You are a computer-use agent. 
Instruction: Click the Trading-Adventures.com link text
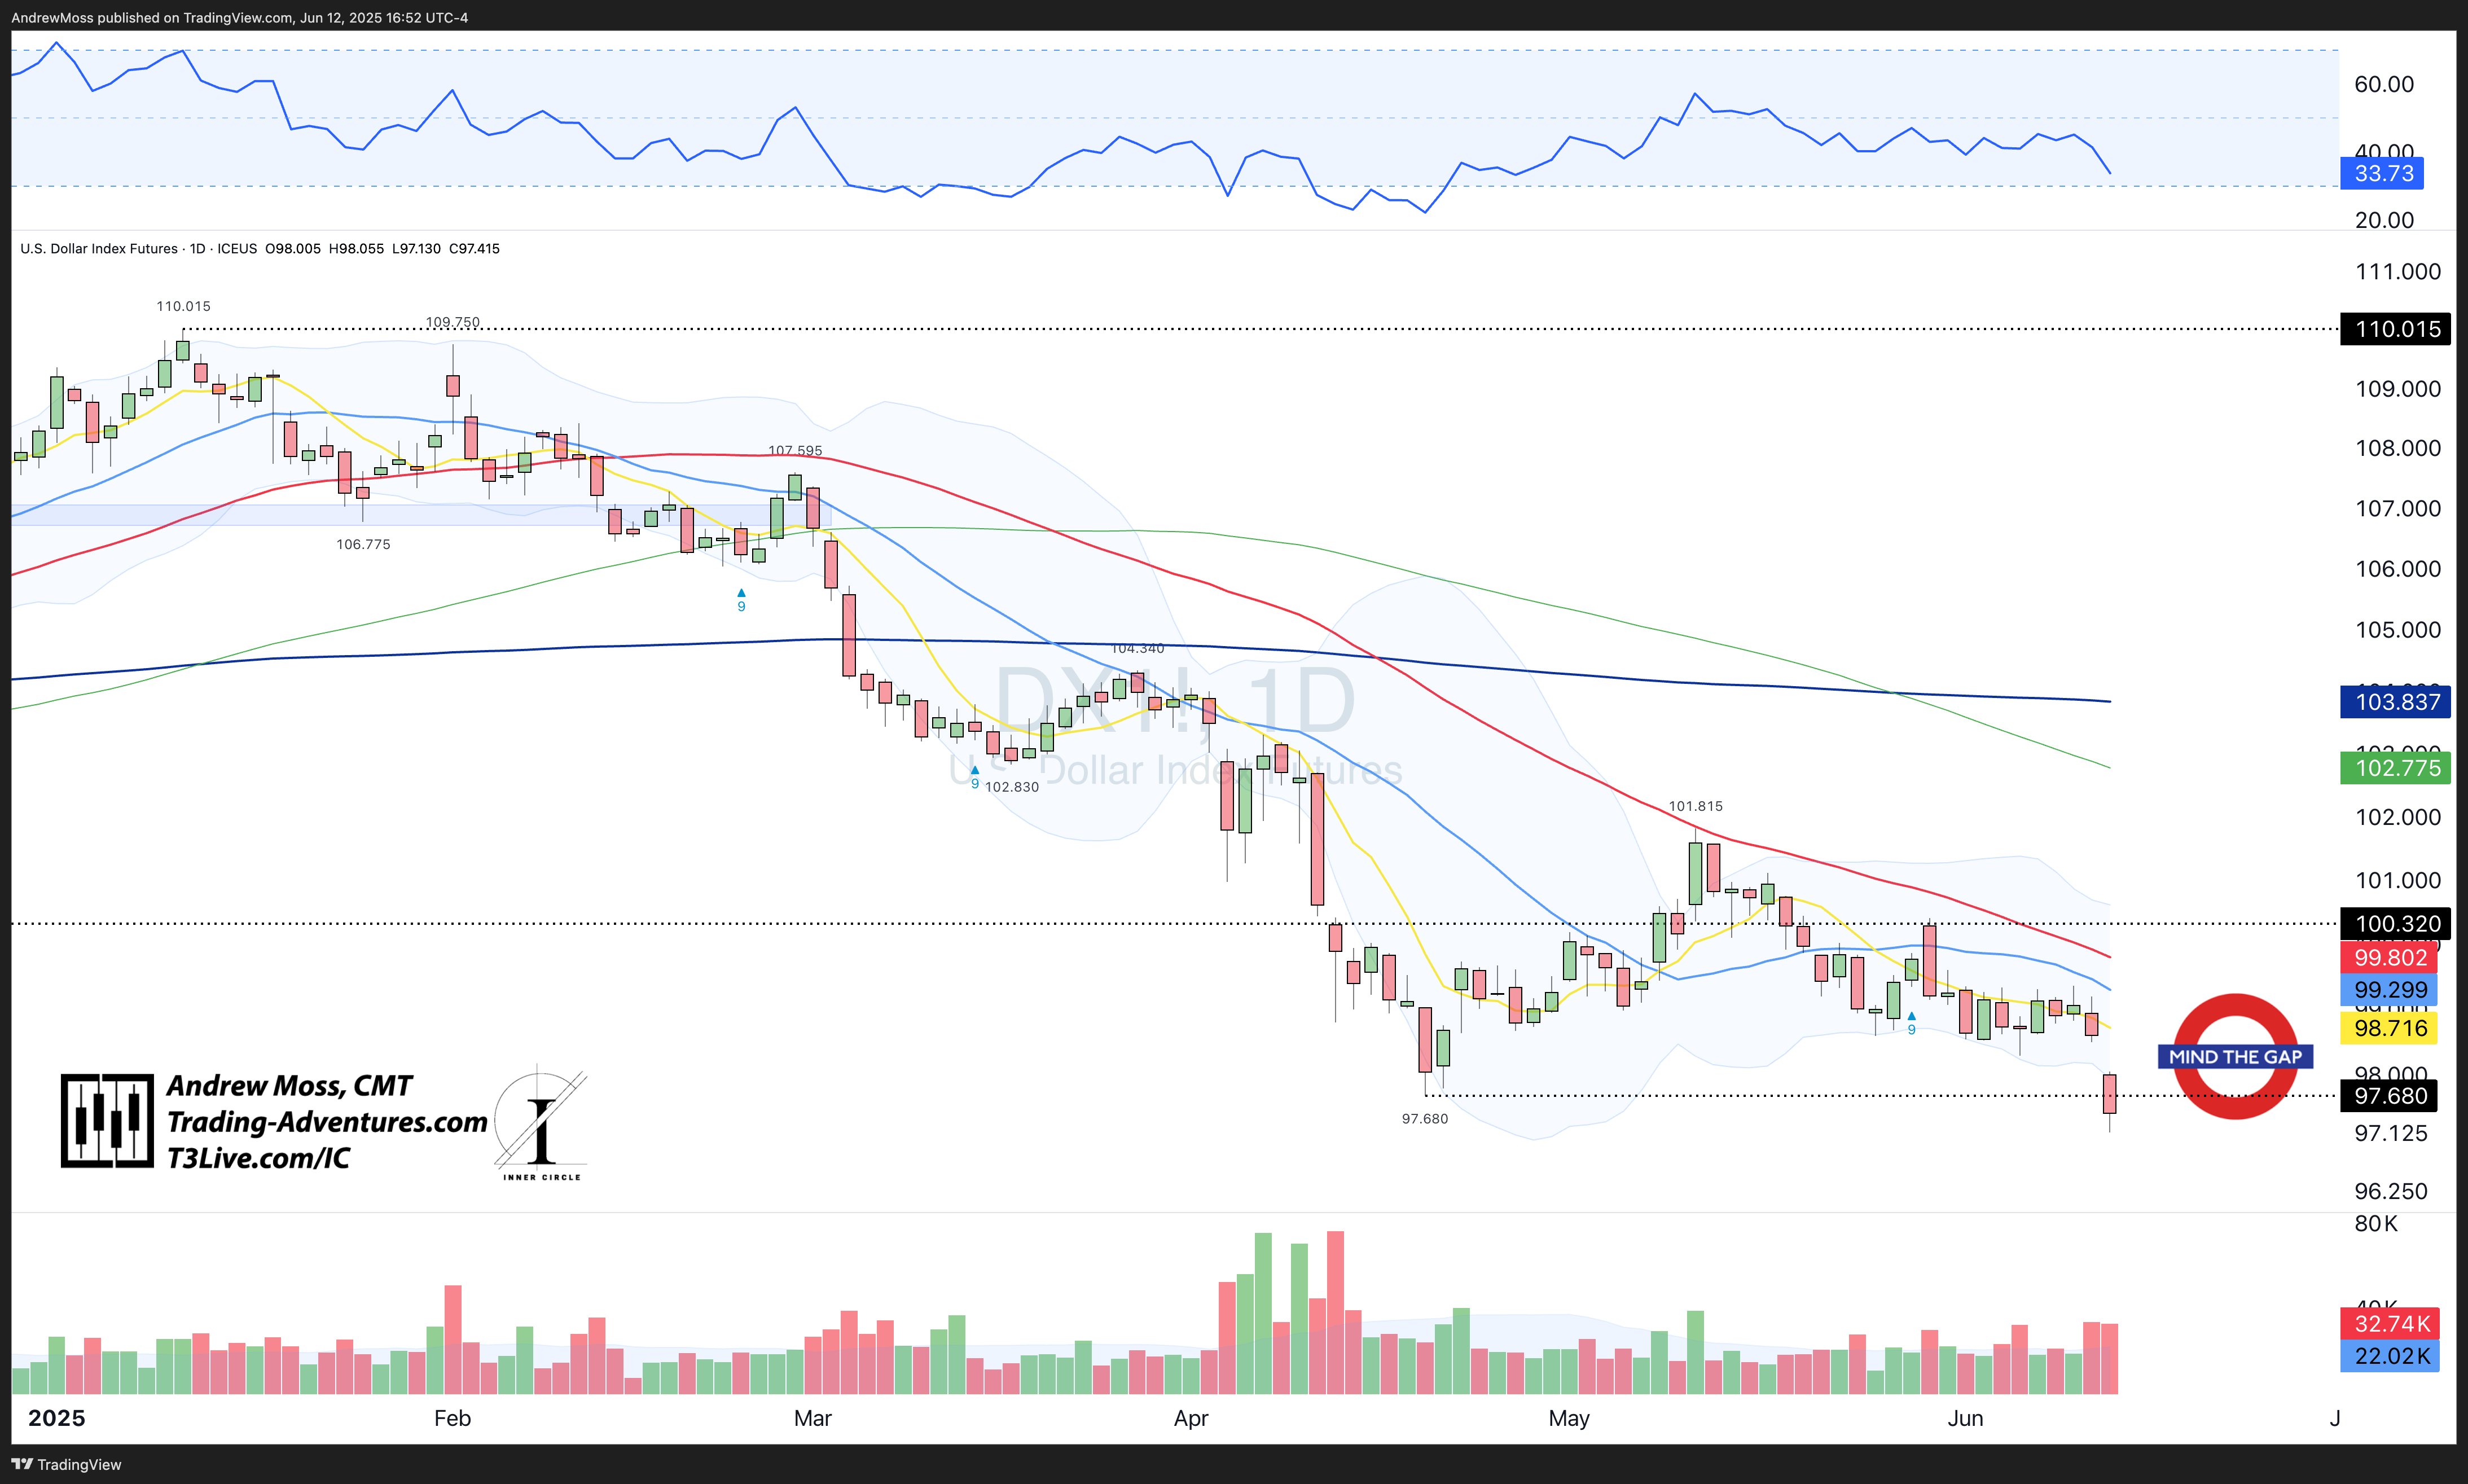pos(327,1122)
